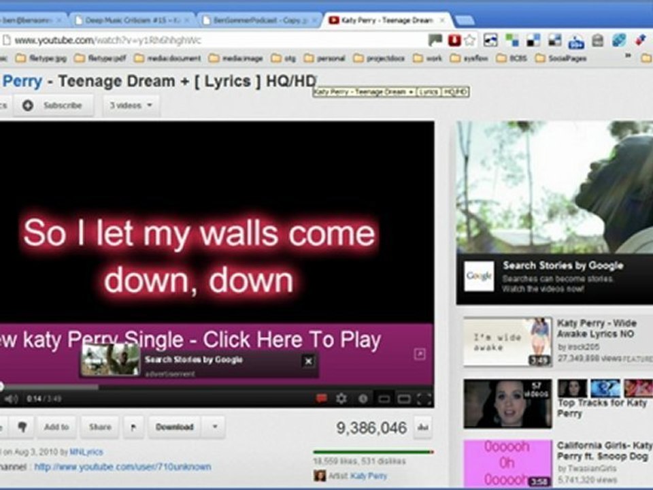Select the Katy Perry - Teenage Dream tab
This screenshot has height=490, width=653.
pos(385,20)
